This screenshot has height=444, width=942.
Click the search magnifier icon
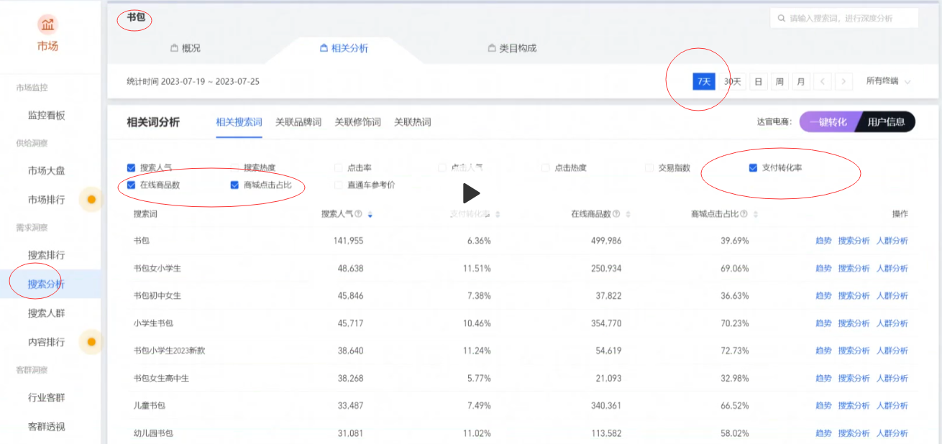[x=781, y=18]
